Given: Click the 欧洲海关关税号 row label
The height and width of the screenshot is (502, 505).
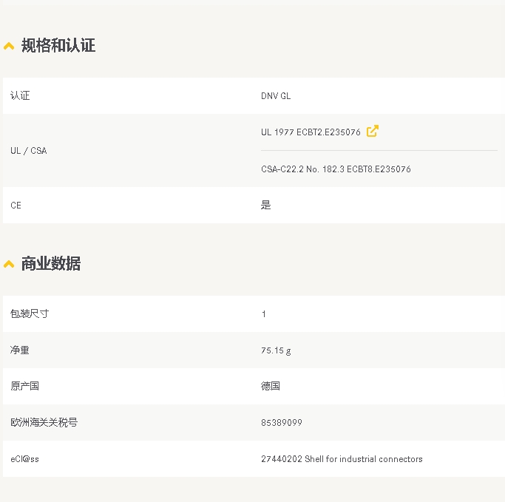Looking at the screenshot, I should 44,423.
